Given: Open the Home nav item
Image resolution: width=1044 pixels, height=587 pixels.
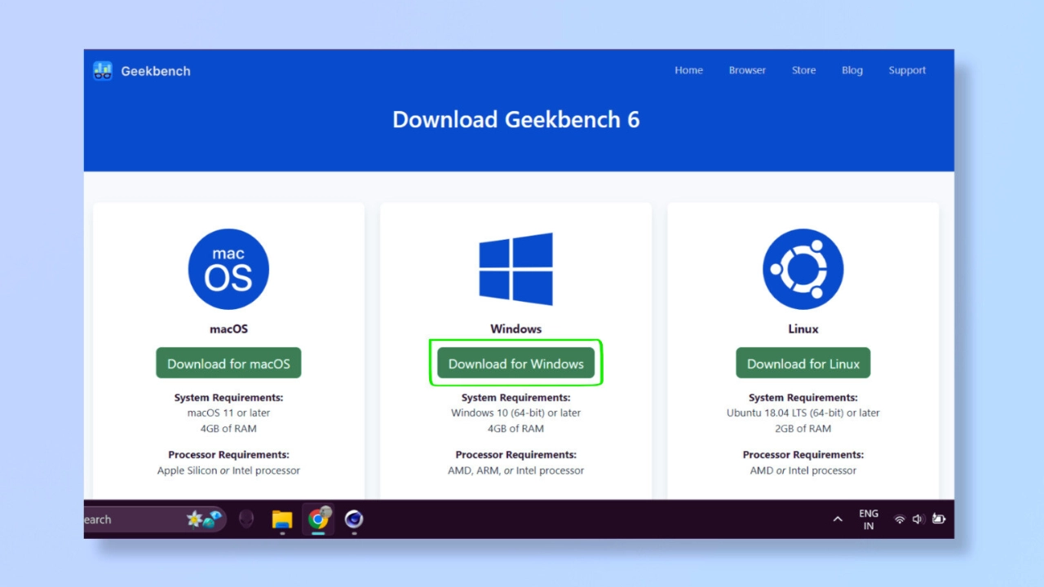Looking at the screenshot, I should click(x=688, y=70).
